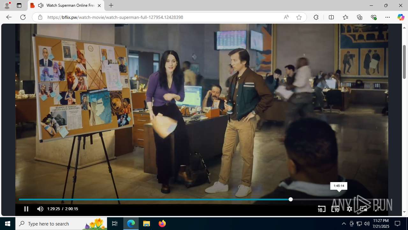This screenshot has width=408, height=230.
Task: Add this page to favorites
Action: [x=299, y=17]
